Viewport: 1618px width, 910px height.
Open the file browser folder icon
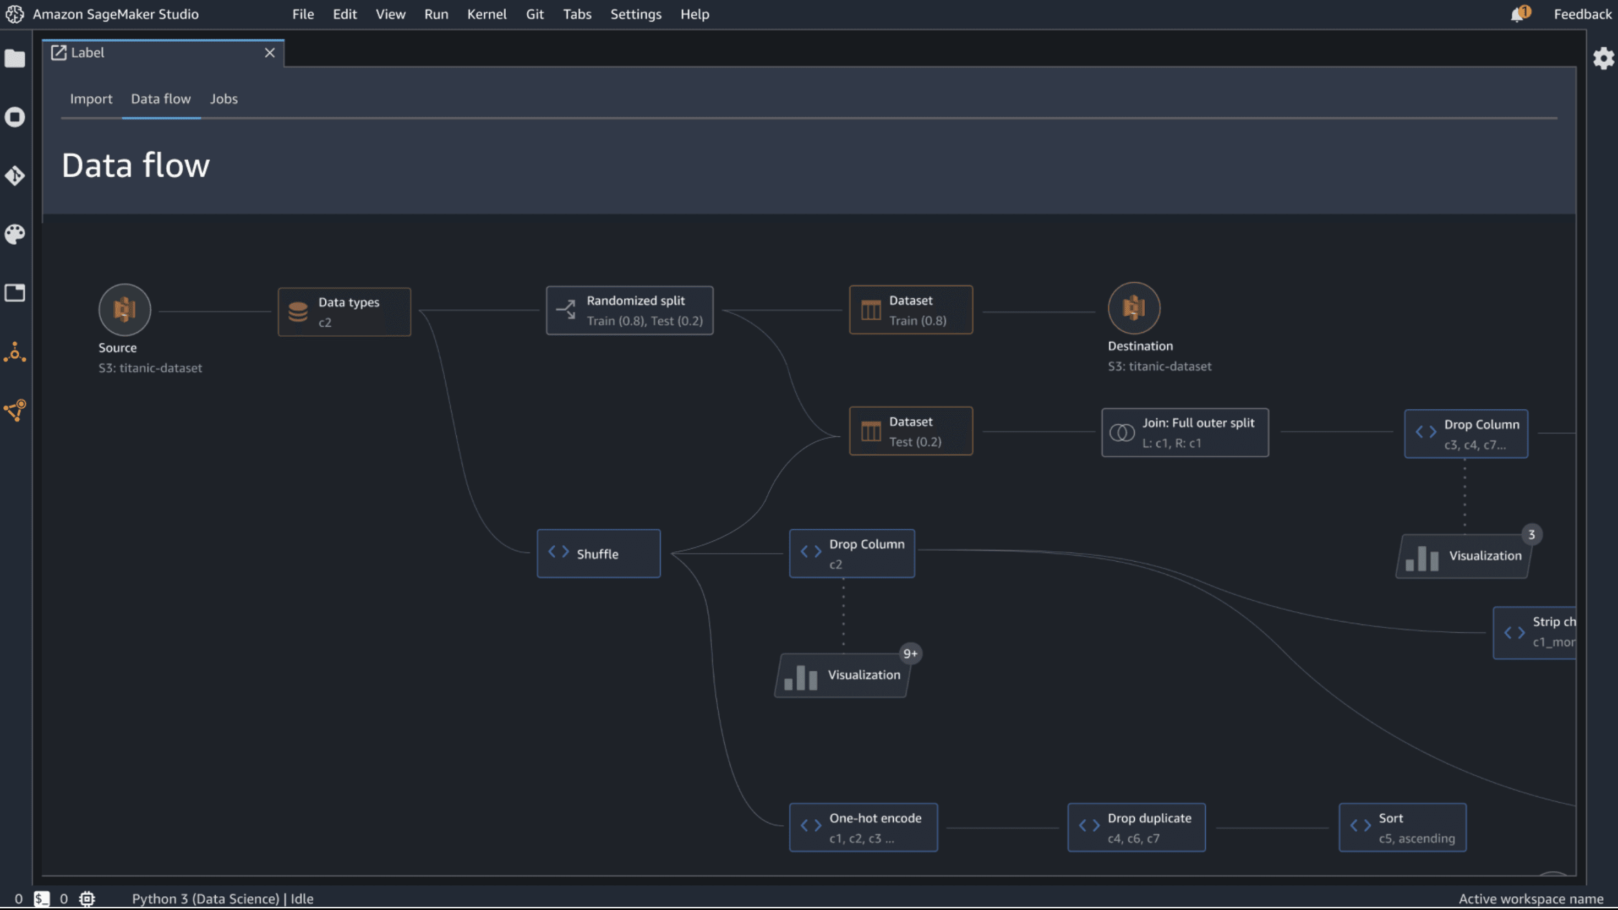click(x=14, y=59)
